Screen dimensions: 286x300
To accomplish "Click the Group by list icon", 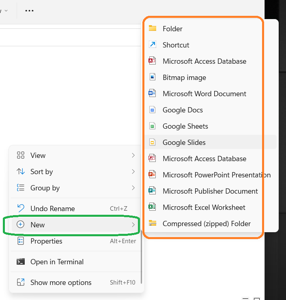I will pyautogui.click(x=21, y=188).
